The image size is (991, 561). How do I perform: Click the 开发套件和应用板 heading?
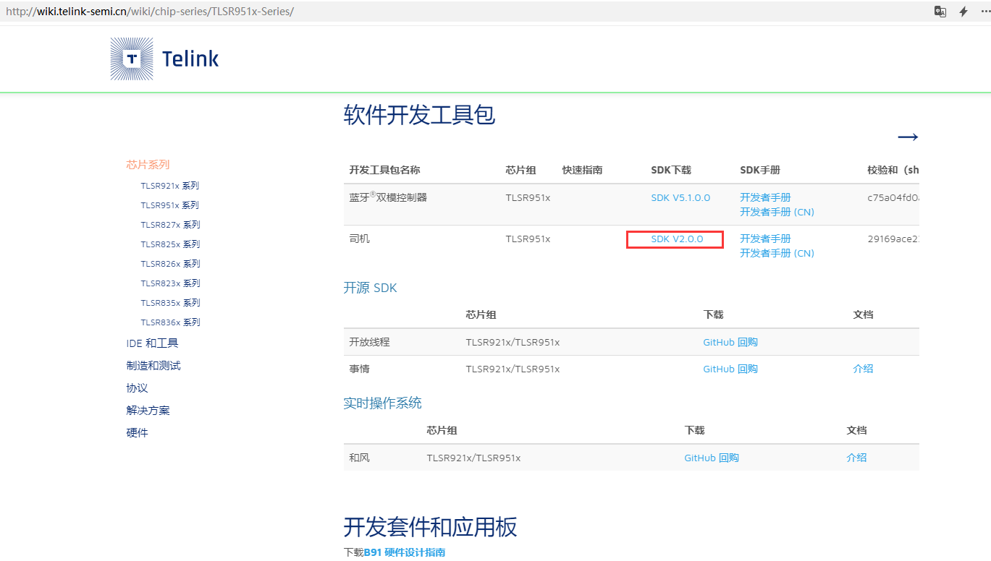click(430, 527)
